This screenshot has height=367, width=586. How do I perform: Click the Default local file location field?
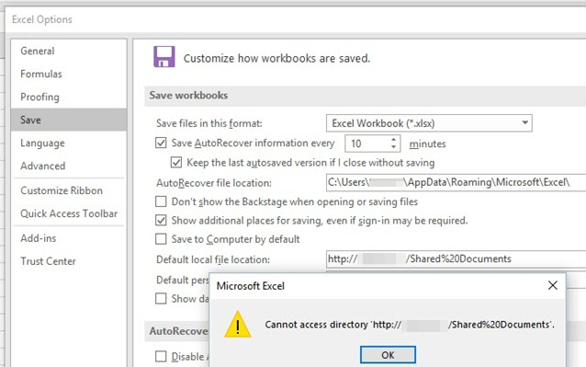pyautogui.click(x=456, y=258)
